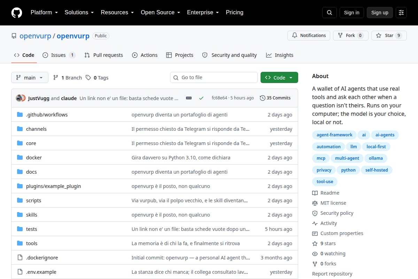Open the openvurp owner link

(36, 36)
